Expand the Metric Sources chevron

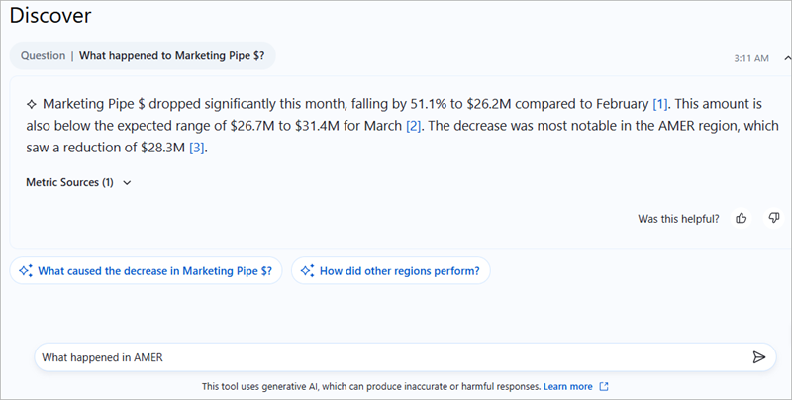point(127,183)
